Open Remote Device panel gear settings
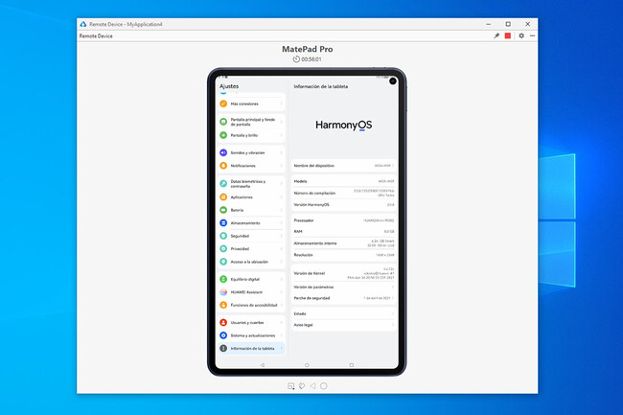 [x=521, y=35]
